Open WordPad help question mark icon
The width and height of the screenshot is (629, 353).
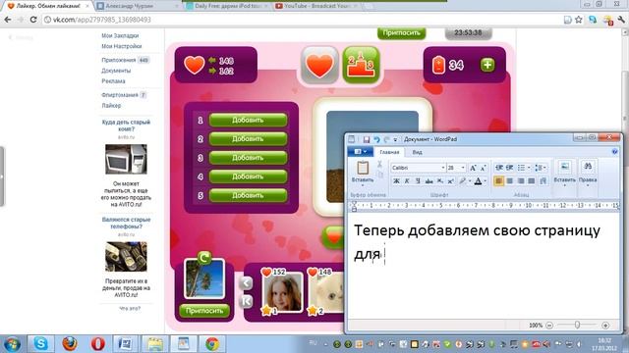click(614, 152)
